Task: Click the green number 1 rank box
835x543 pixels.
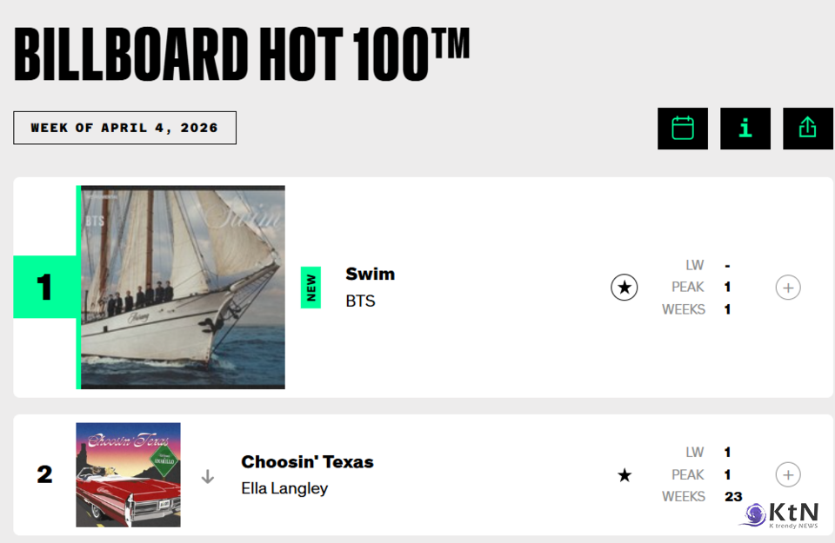Action: 44,288
